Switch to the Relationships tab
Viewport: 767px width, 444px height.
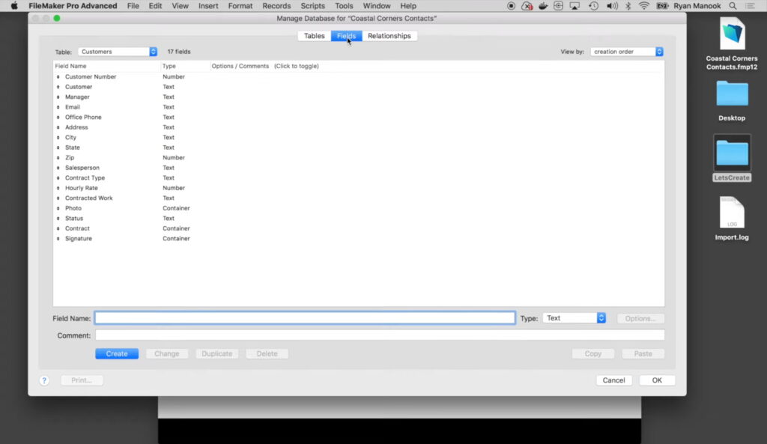tap(389, 36)
